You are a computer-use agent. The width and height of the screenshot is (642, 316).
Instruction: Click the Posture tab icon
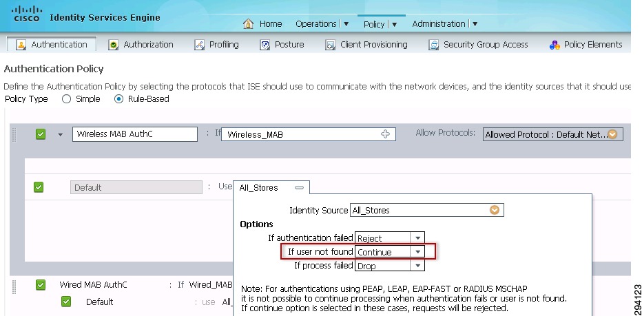pos(265,45)
